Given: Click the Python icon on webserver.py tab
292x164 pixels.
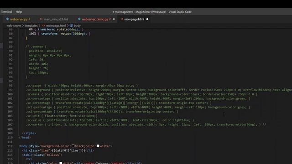Looking at the screenshot, I should click(x=7, y=19).
